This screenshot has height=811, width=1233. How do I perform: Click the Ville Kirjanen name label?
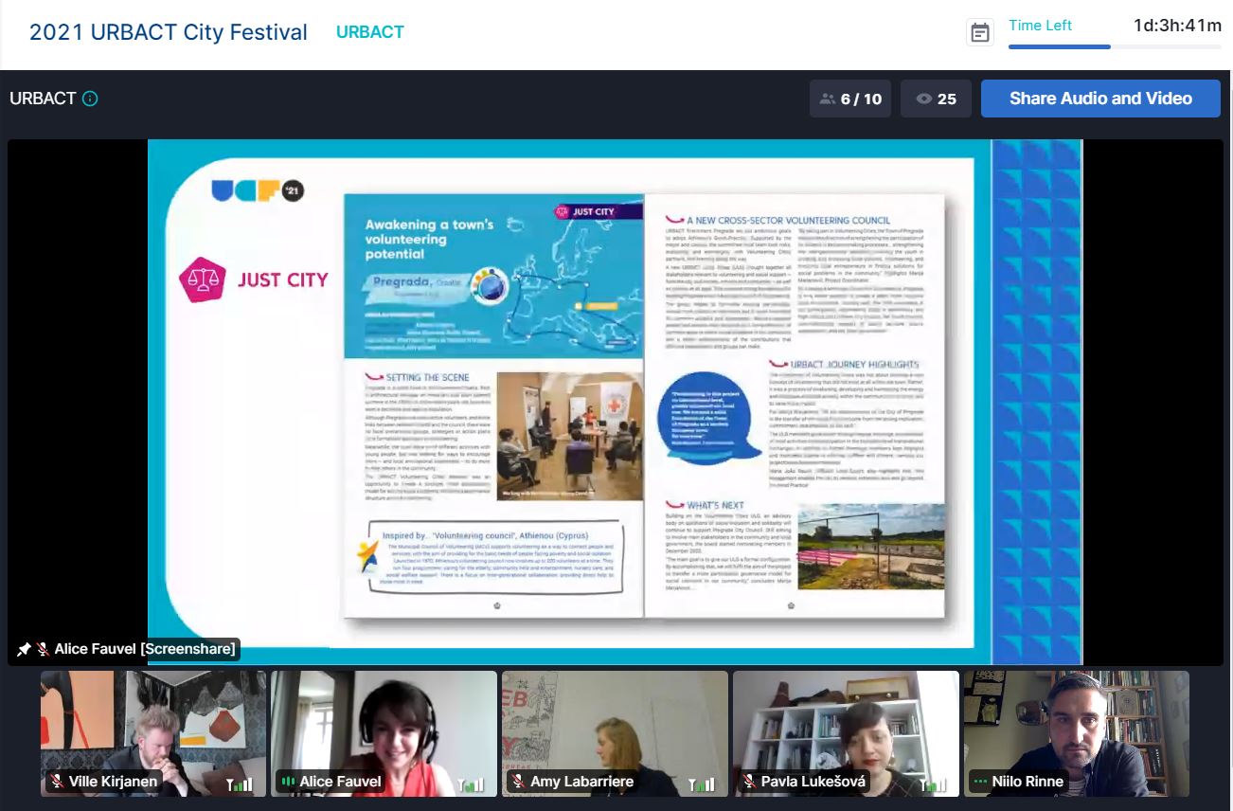(114, 783)
